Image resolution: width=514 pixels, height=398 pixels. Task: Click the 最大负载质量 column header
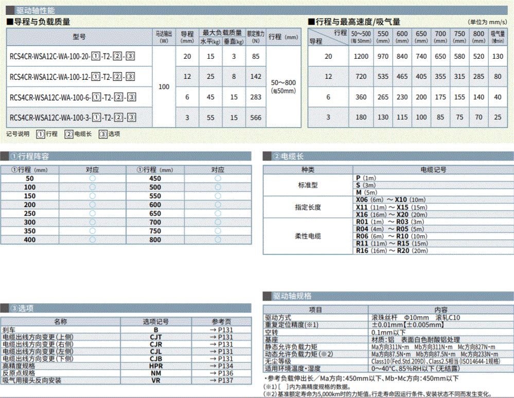[222, 32]
